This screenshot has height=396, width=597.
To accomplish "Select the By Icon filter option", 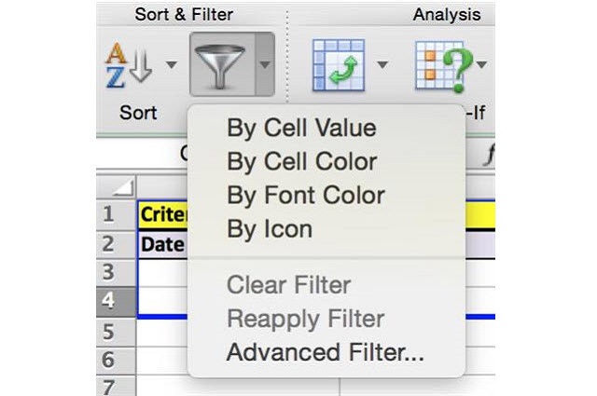I will tap(270, 228).
